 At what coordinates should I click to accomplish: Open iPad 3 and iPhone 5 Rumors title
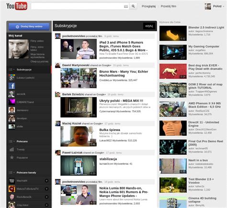coord(123,46)
